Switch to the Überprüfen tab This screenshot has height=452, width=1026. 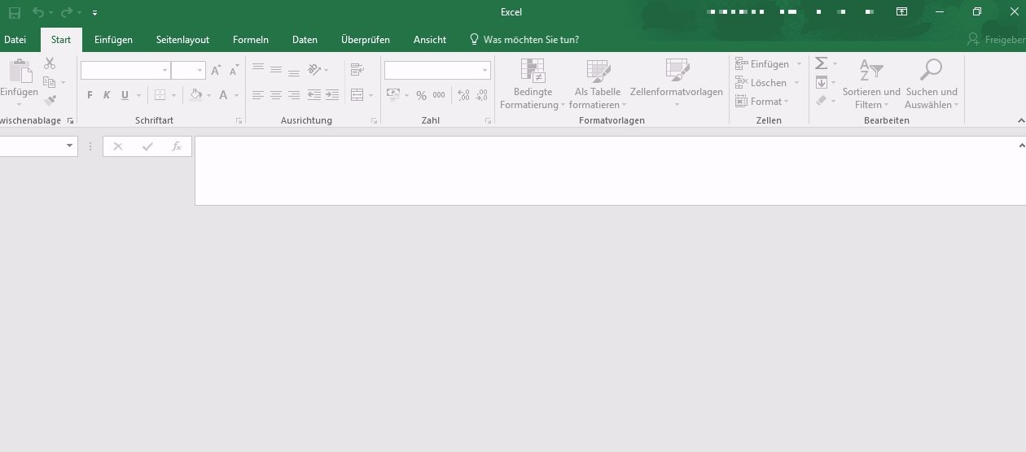(x=366, y=39)
